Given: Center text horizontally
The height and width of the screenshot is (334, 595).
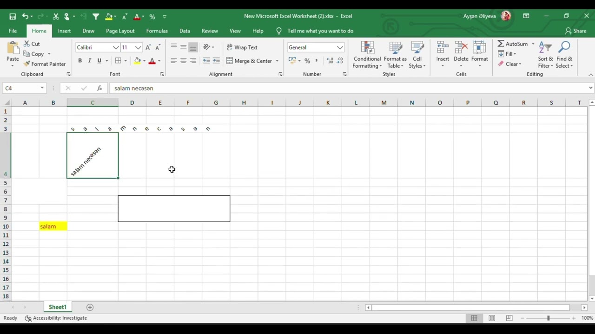Looking at the screenshot, I should [183, 61].
